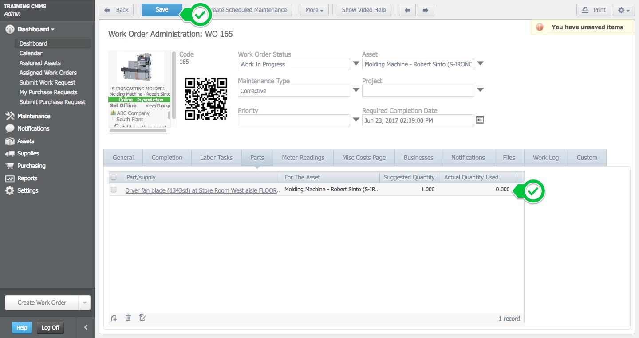Switch to the General tab
Image resolution: width=639 pixels, height=338 pixels.
[123, 158]
